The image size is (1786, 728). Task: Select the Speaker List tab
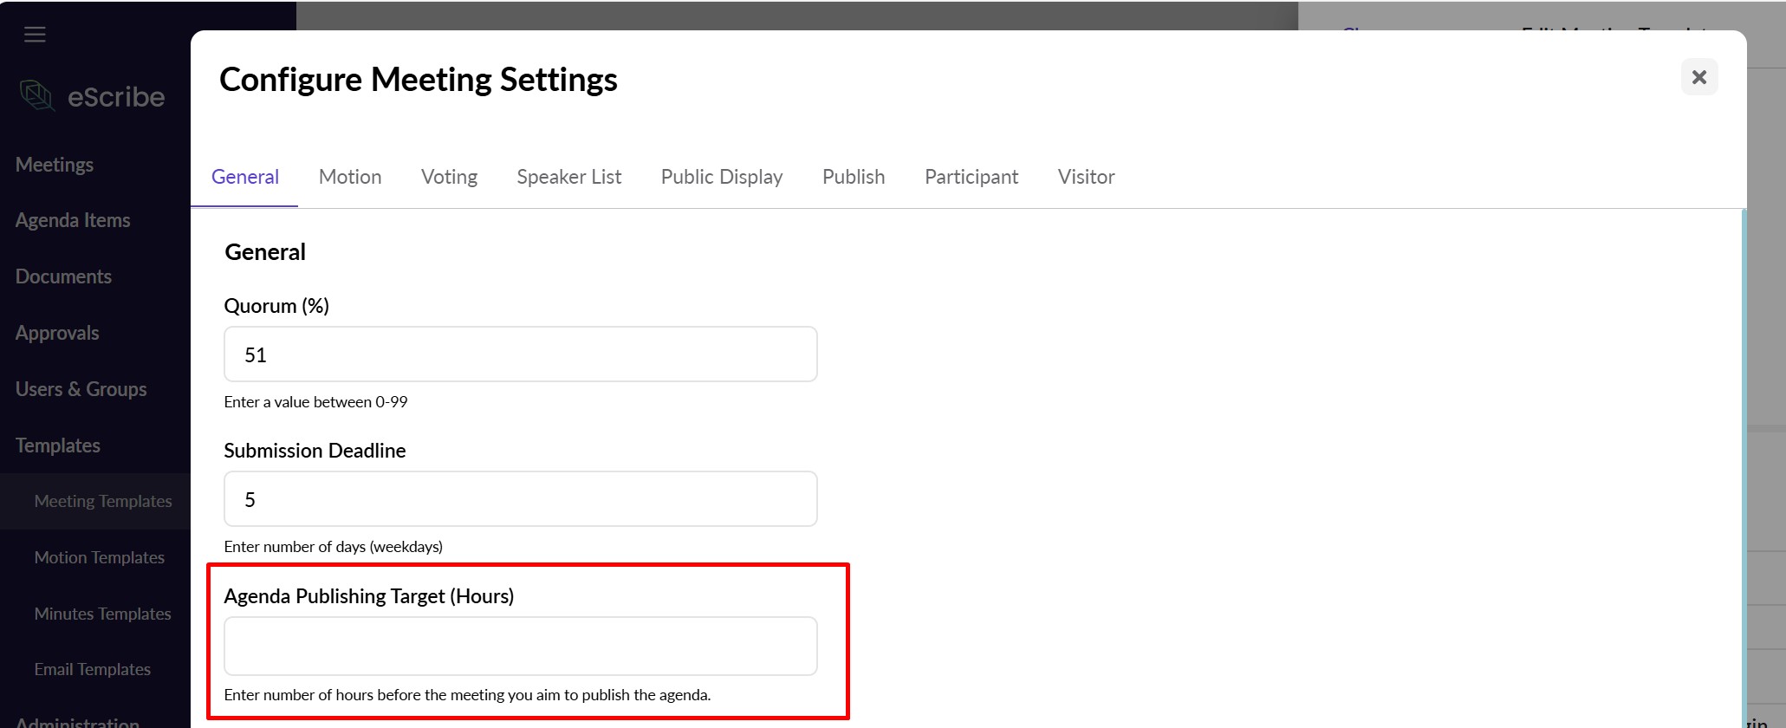(568, 177)
